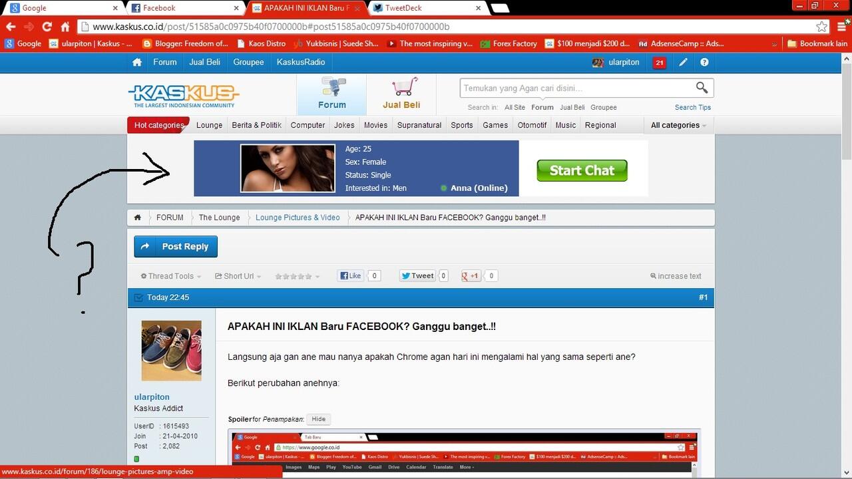Image resolution: width=852 pixels, height=479 pixels.
Task: Open Lounge Pictures & Video breadcrumb
Action: [298, 218]
